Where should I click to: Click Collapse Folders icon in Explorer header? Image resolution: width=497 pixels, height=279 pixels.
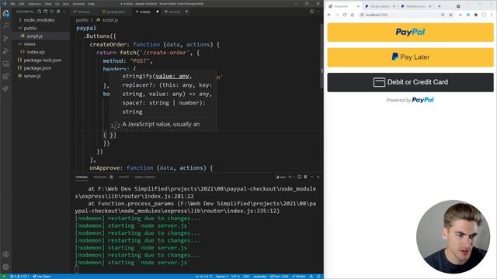coord(58,12)
